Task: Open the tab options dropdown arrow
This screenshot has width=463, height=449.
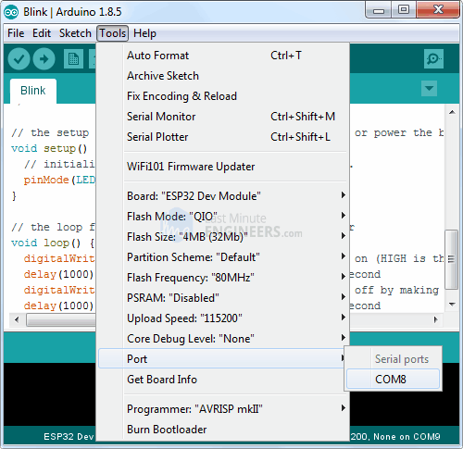Action: point(429,89)
